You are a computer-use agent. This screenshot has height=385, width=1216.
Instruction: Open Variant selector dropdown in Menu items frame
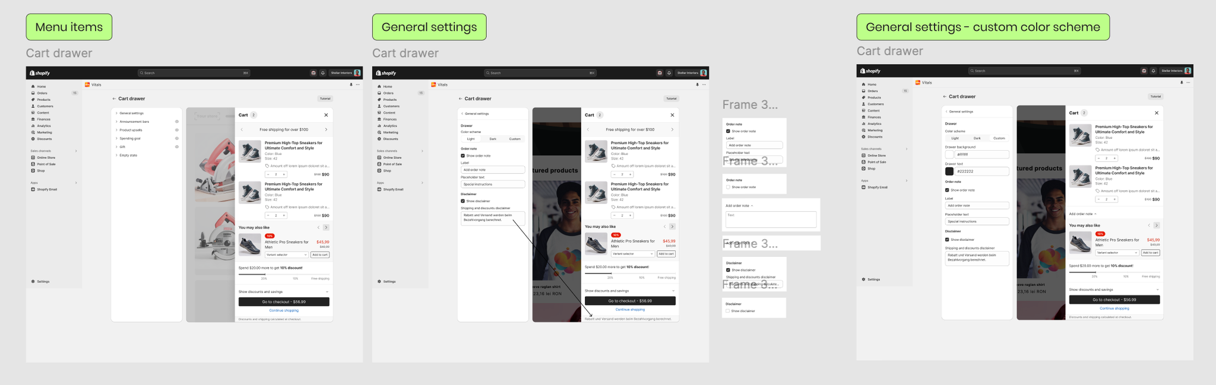point(286,255)
